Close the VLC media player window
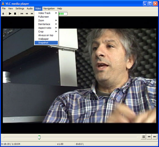 [155, 4]
